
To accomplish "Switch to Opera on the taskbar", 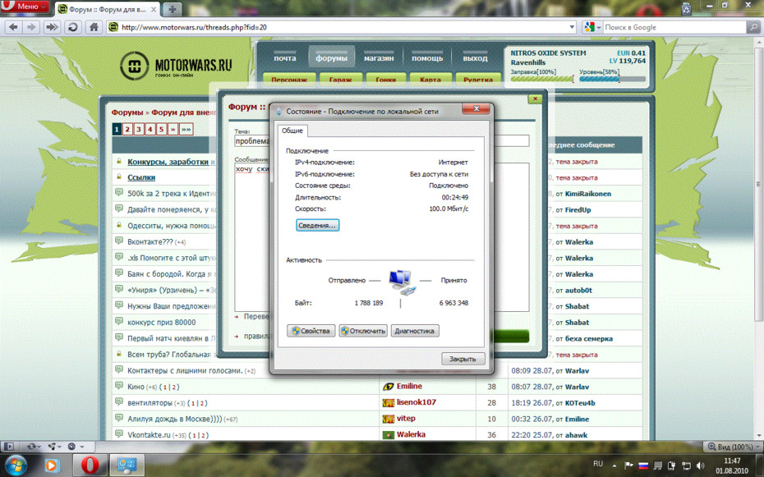I will pyautogui.click(x=90, y=465).
